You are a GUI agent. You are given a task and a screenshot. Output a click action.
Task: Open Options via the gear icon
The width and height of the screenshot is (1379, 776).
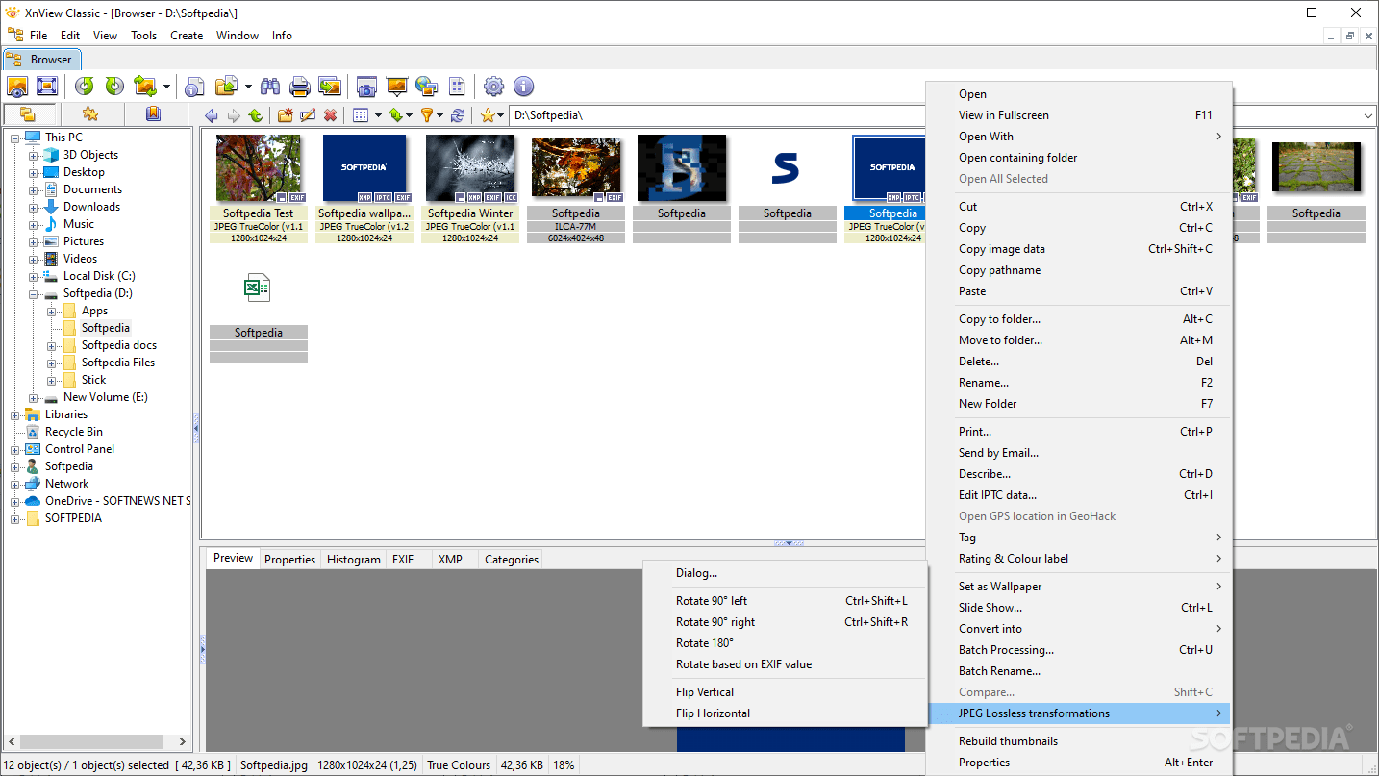493,87
